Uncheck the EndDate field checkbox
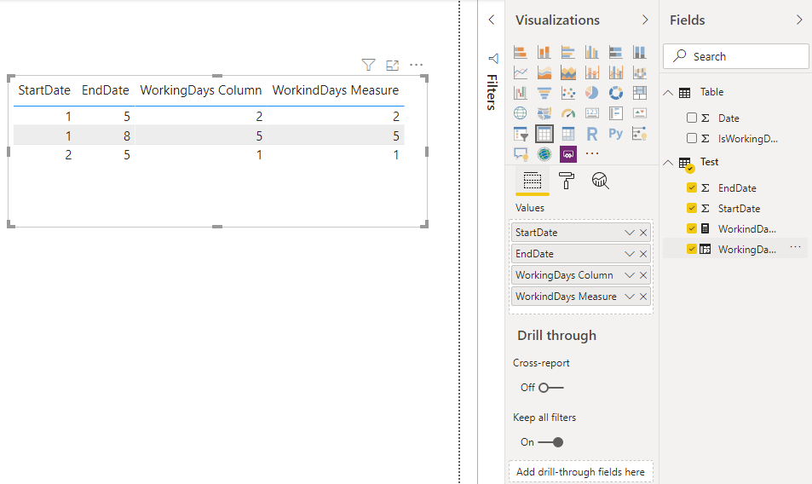The width and height of the screenshot is (812, 484). point(691,187)
